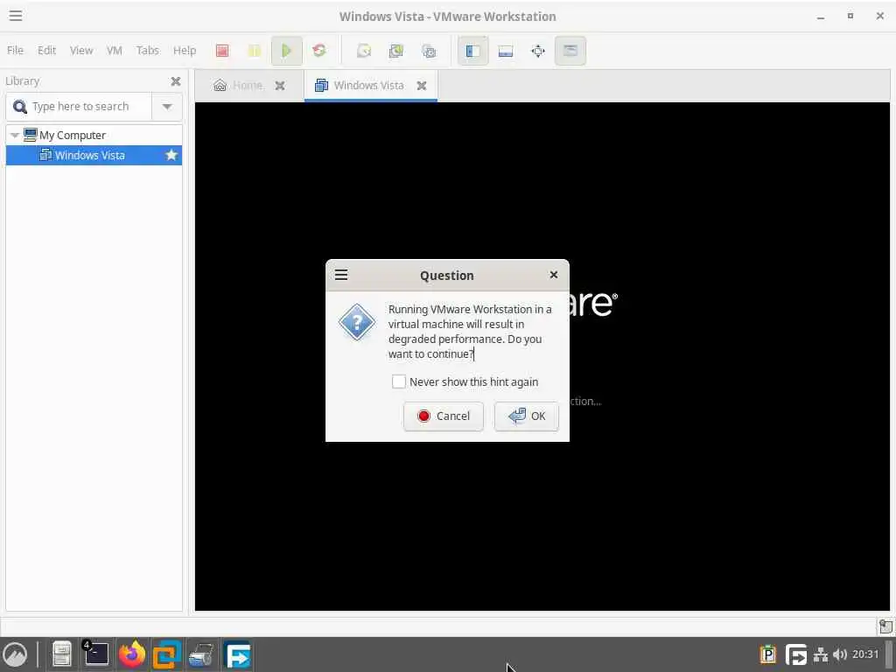Toggle the Show Library sidebar toolbar icon
Image resolution: width=896 pixels, height=672 pixels.
pyautogui.click(x=473, y=50)
